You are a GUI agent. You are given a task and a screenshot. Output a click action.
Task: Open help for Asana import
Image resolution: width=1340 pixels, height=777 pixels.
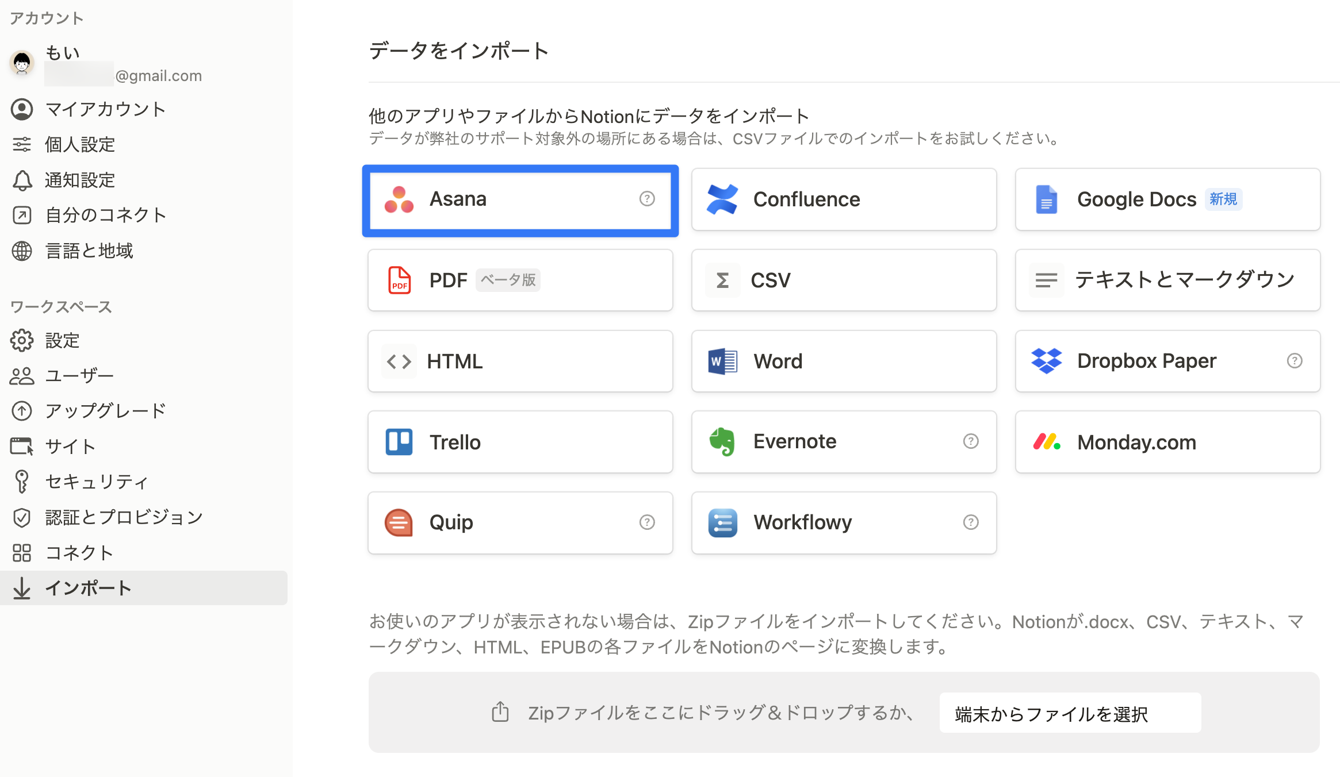[x=647, y=199]
